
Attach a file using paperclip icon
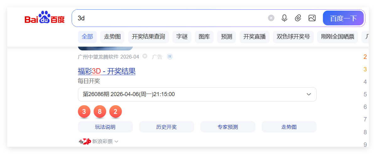[298, 18]
